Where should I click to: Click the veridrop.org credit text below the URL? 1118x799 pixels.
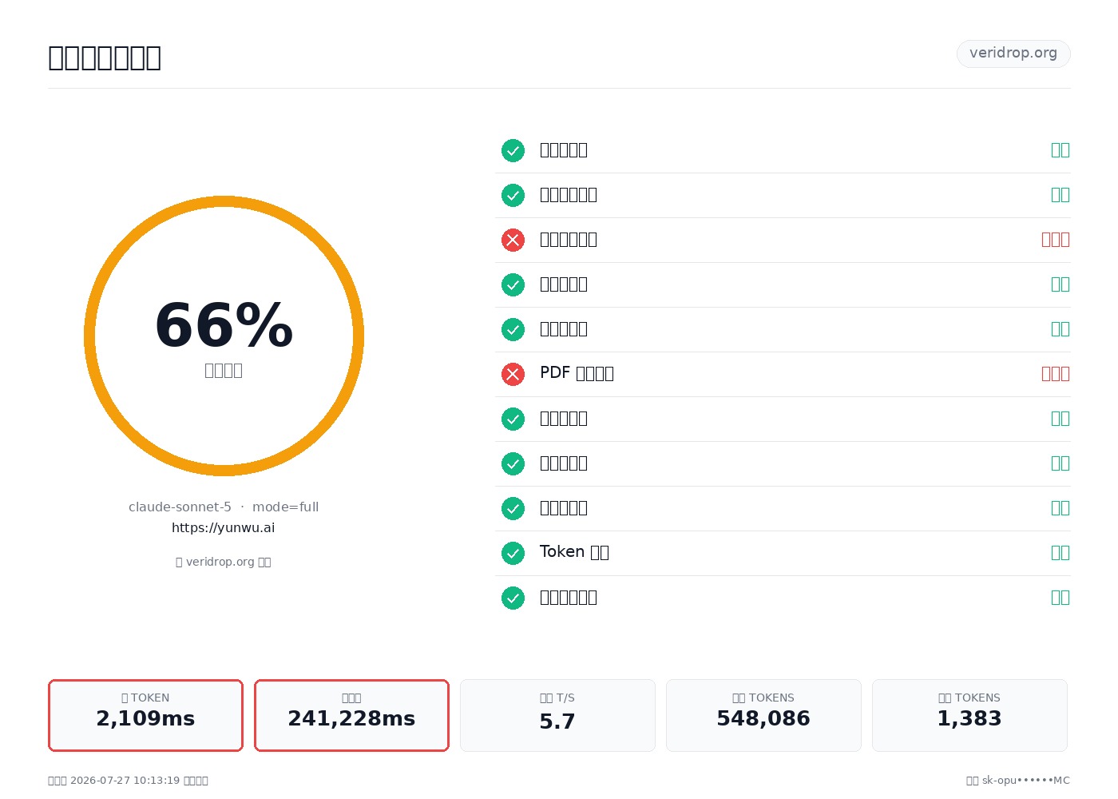(x=224, y=562)
